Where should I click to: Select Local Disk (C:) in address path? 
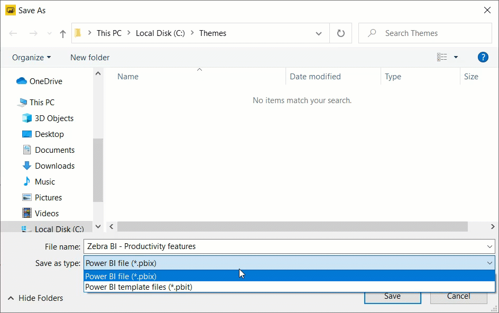[160, 33]
